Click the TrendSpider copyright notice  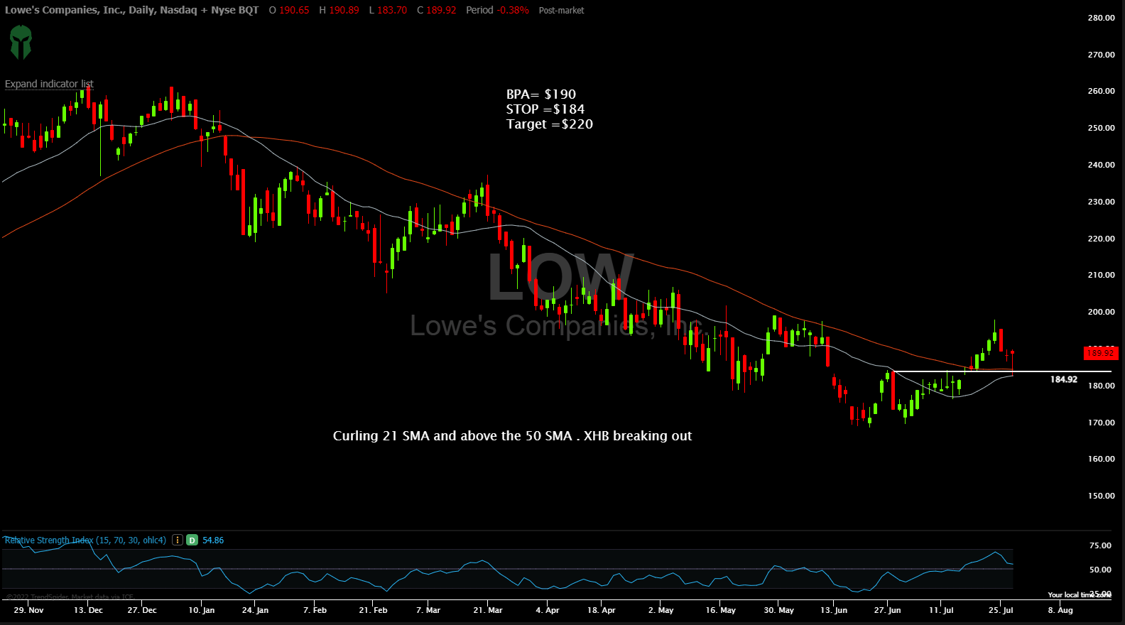(70, 597)
